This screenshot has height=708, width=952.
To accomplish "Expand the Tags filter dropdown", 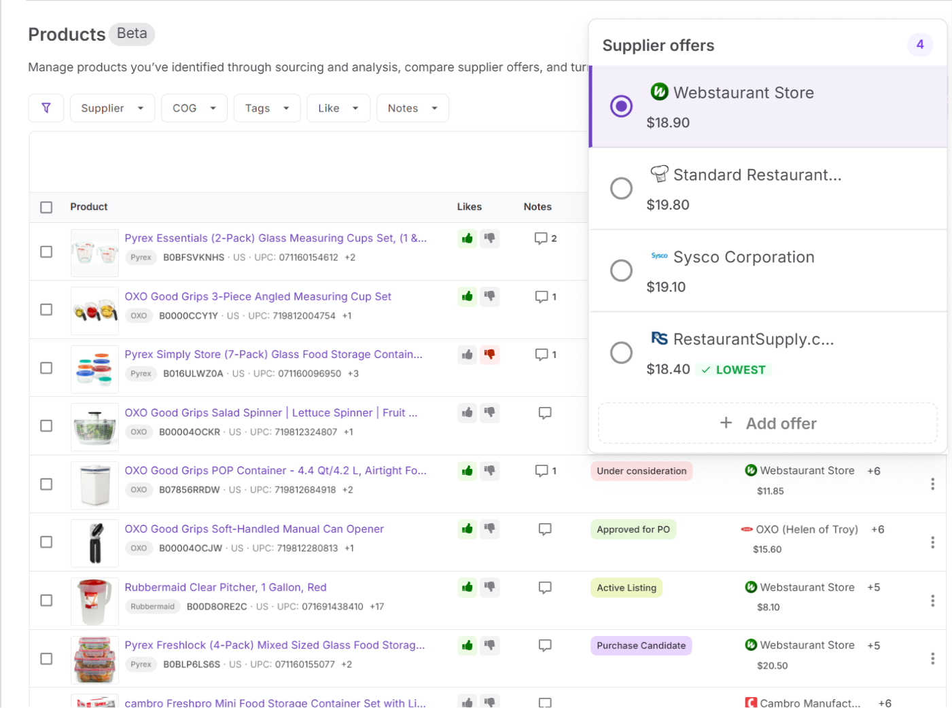I will coord(267,108).
